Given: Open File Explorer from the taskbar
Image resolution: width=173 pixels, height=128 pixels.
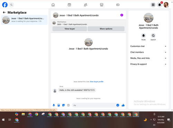Looking at the screenshot, I should [x=23, y=114].
